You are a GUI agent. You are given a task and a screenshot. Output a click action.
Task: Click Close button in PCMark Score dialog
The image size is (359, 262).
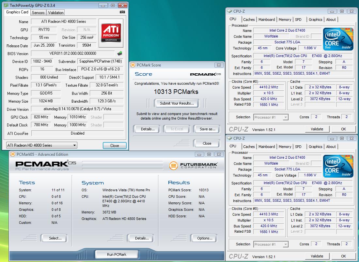tap(207, 143)
